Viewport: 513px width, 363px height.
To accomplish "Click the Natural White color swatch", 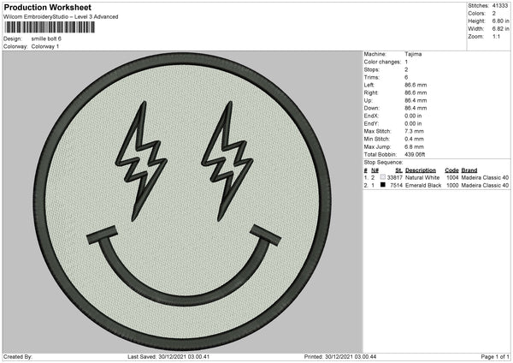I will point(383,177).
